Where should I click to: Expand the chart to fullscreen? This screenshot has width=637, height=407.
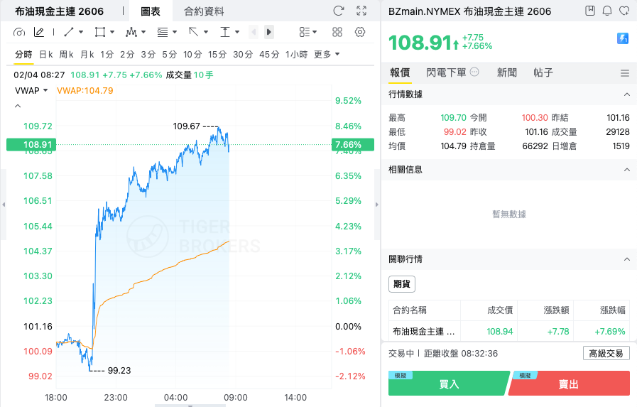[x=361, y=11]
